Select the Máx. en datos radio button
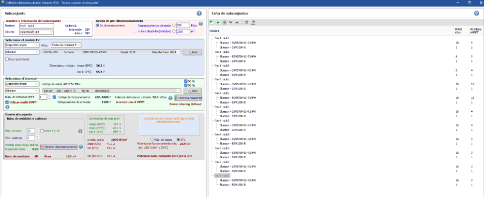The height and width of the screenshot is (197, 484). (152, 139)
